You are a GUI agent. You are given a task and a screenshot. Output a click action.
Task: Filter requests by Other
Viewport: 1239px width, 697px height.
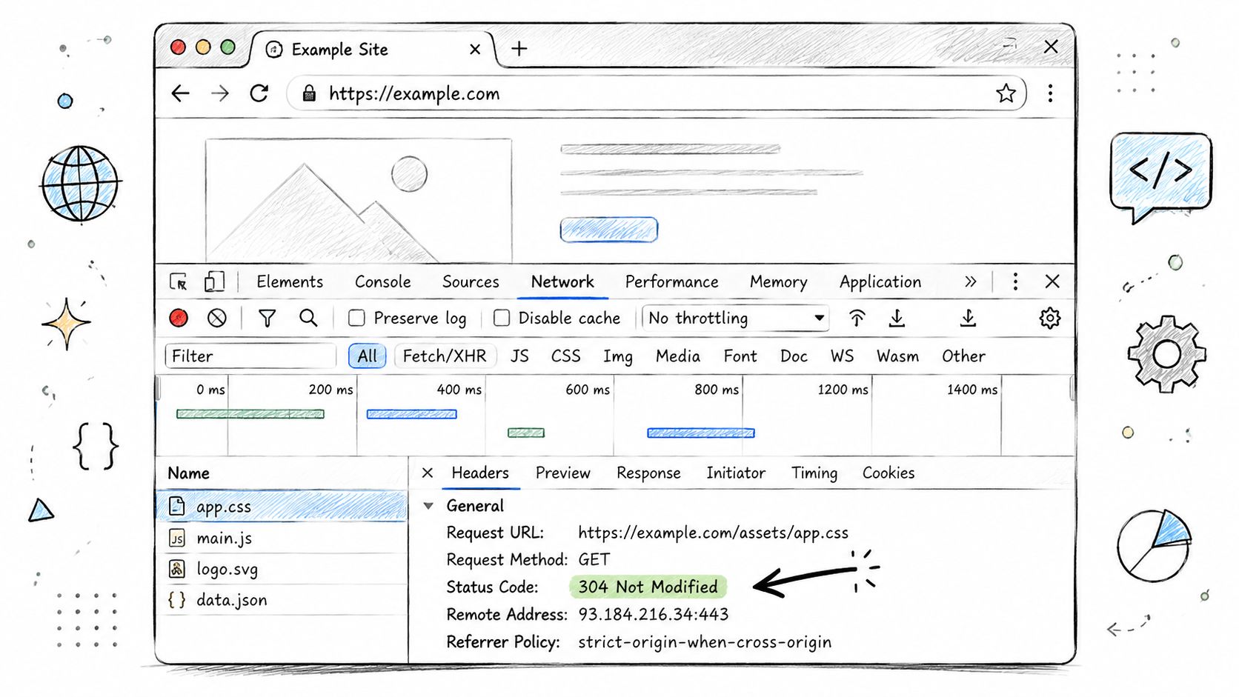point(963,356)
